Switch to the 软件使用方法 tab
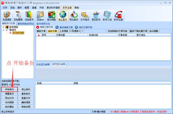173x114 pixels. [x=43, y=24]
